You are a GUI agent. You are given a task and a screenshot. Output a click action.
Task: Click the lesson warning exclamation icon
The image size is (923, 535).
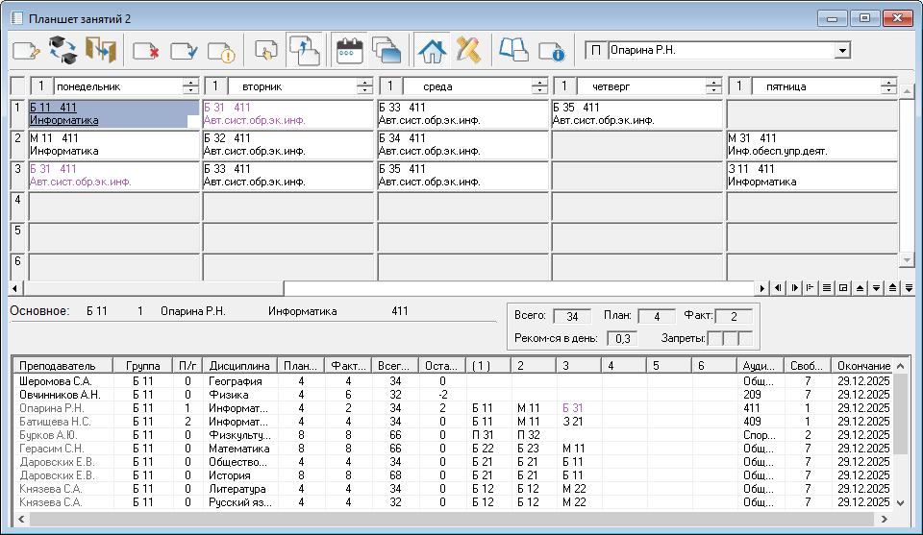[221, 51]
